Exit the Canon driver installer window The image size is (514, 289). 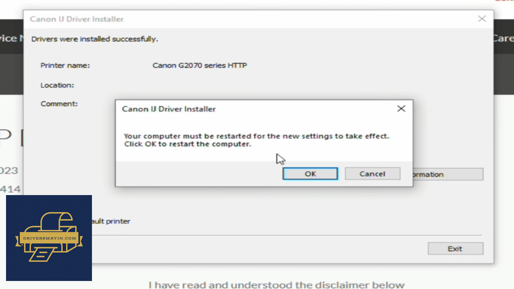(x=455, y=249)
